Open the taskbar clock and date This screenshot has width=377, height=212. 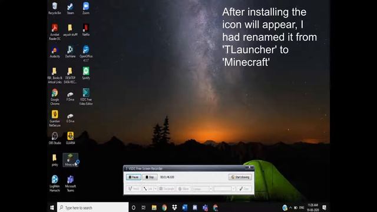click(313, 207)
